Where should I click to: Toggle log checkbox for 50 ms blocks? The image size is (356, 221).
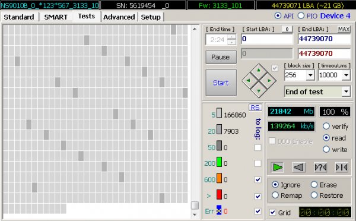tap(258, 147)
